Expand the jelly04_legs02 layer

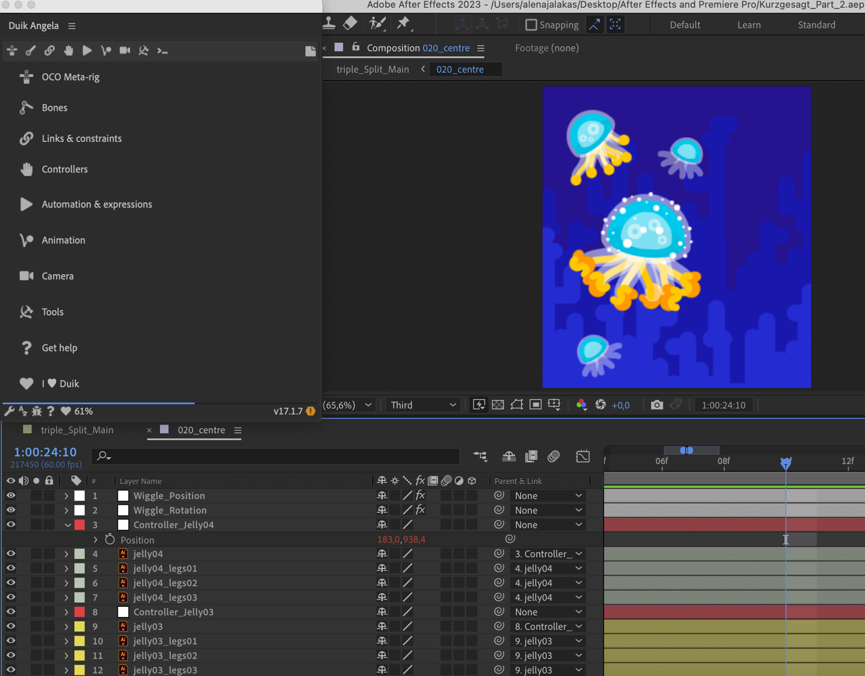pos(66,583)
